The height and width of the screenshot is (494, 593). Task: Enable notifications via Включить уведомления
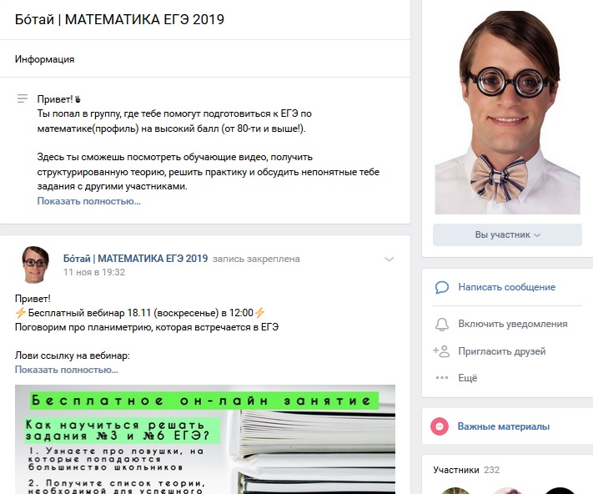(x=513, y=324)
